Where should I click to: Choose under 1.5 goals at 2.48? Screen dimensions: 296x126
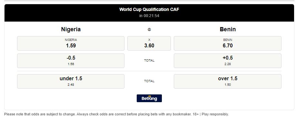pos(71,81)
